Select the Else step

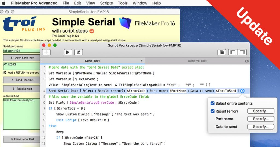52,126
